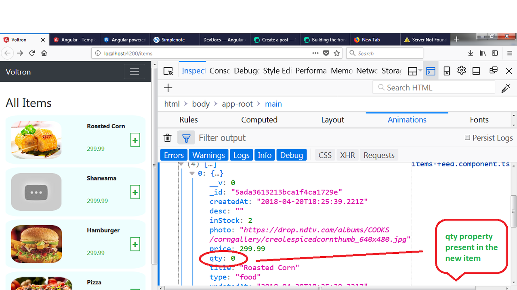Viewport: 517px width, 290px height.
Task: Open the Network tab
Action: (367, 70)
